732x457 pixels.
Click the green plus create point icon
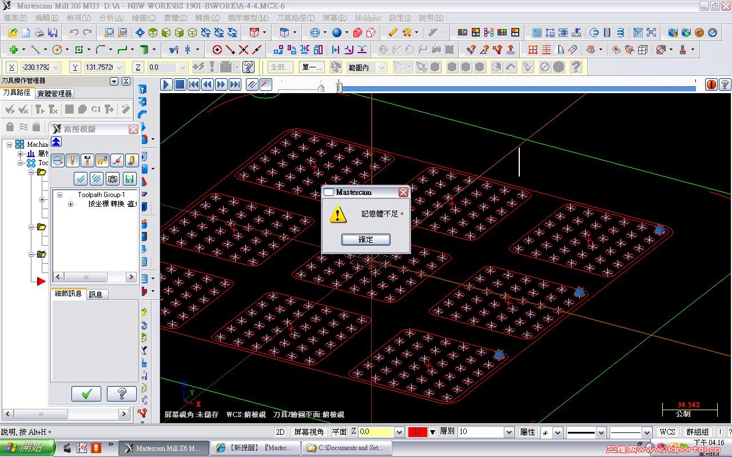(13, 50)
